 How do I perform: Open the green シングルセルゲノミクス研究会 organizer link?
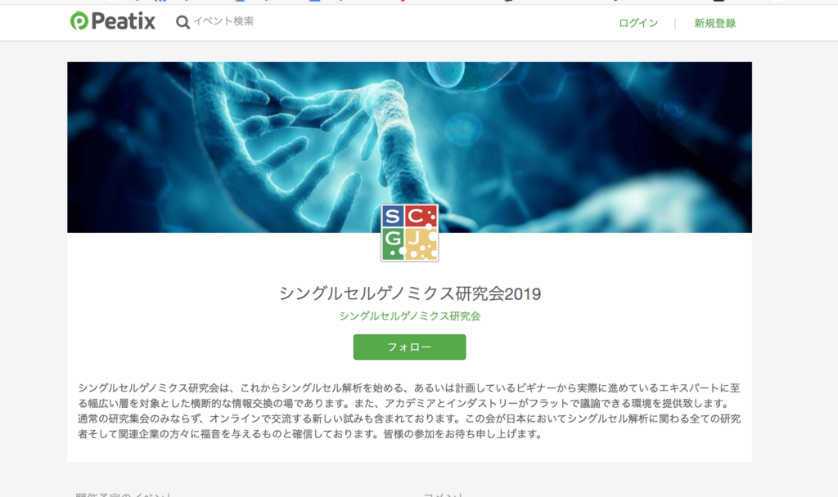[x=410, y=316]
